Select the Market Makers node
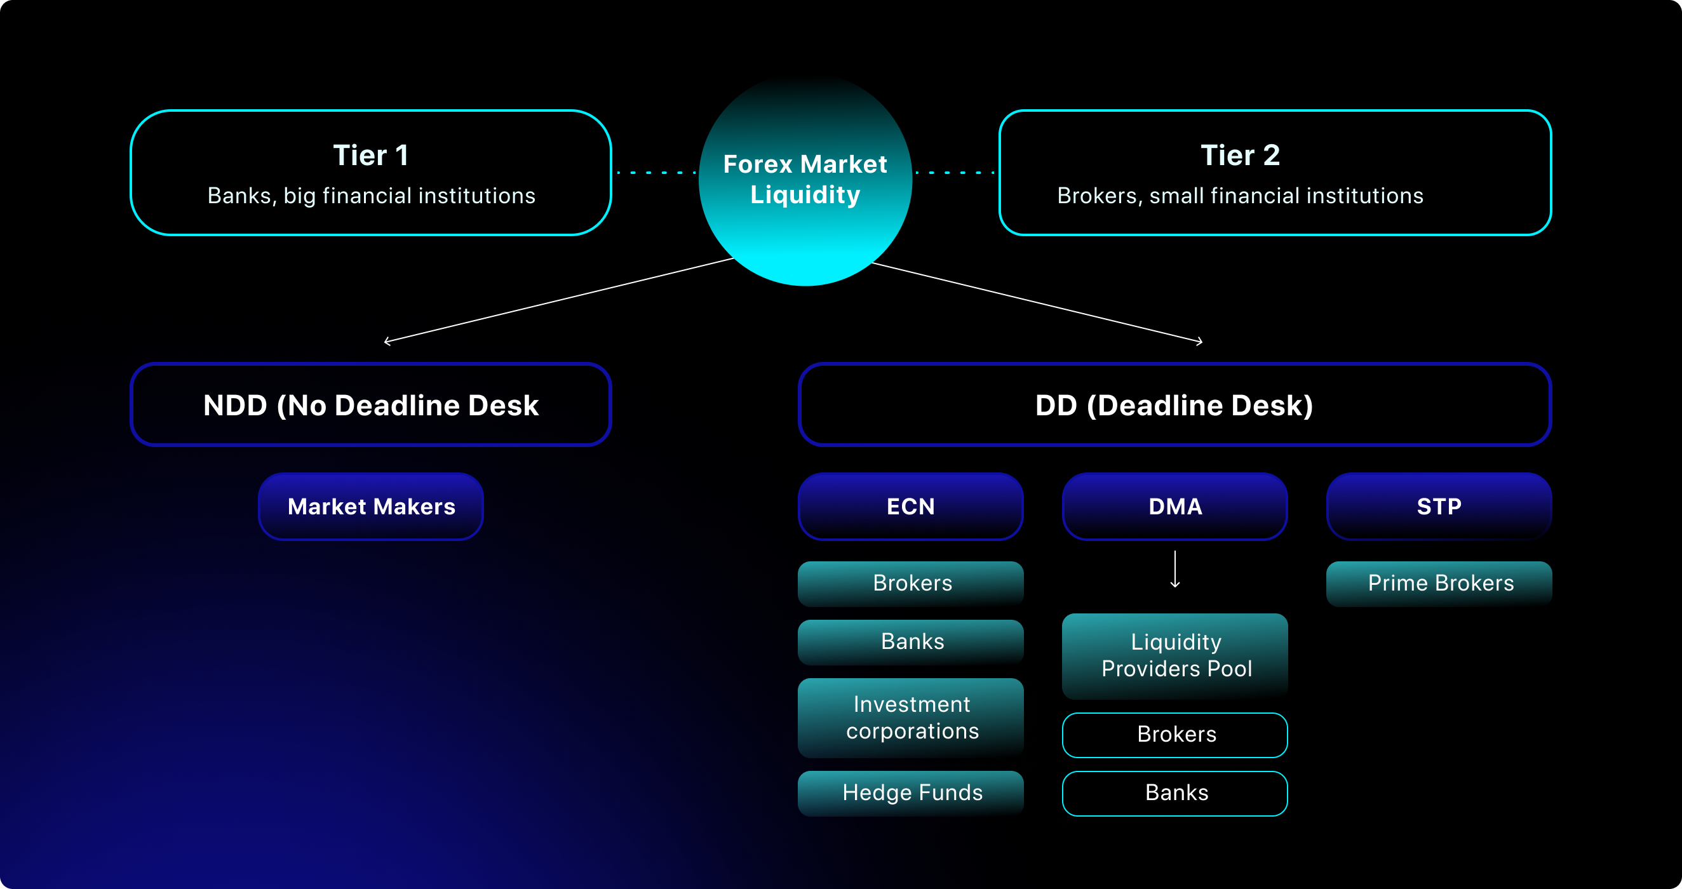Image resolution: width=1682 pixels, height=889 pixels. [370, 507]
